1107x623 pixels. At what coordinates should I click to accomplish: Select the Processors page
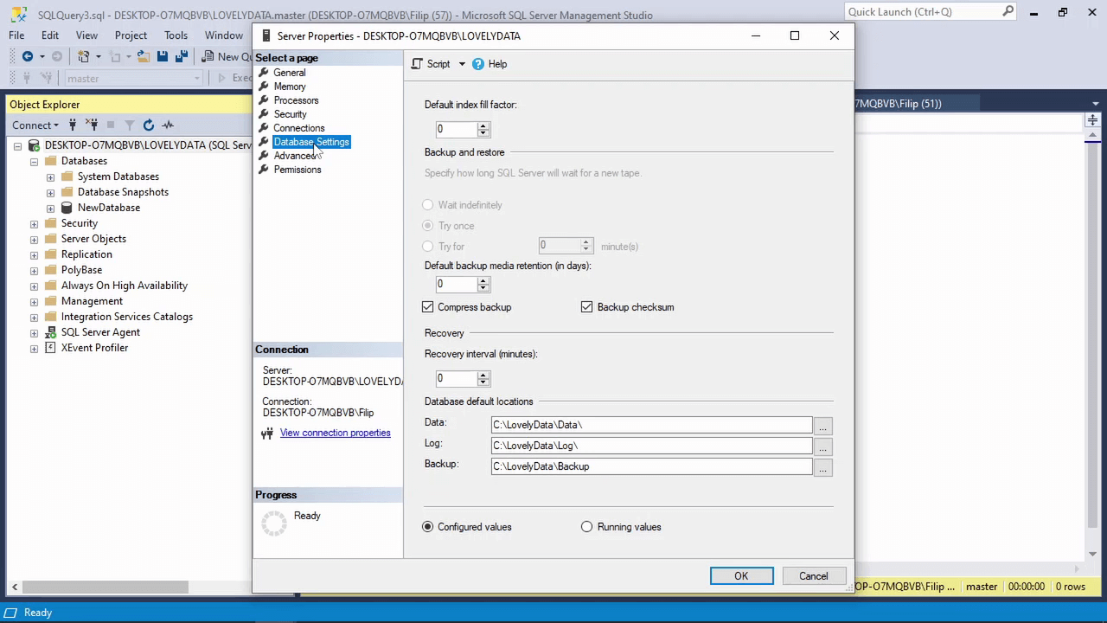(296, 100)
